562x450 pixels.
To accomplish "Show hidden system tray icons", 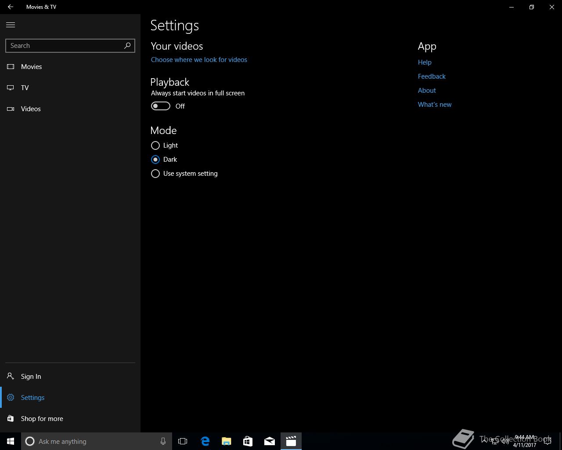I will pyautogui.click(x=484, y=441).
